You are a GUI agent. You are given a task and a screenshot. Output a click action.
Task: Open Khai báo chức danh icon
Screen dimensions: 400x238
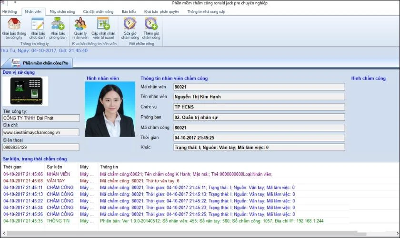point(38,28)
